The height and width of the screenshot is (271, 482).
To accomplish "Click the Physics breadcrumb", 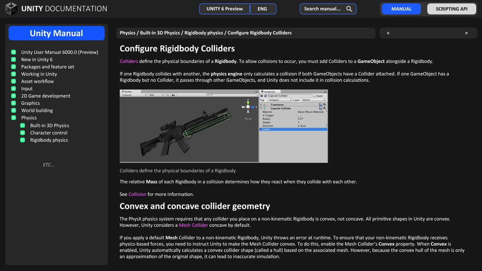I will click(128, 33).
